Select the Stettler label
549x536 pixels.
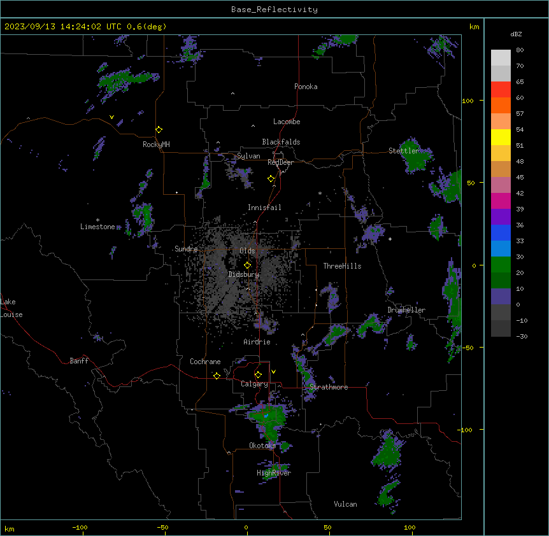(404, 151)
